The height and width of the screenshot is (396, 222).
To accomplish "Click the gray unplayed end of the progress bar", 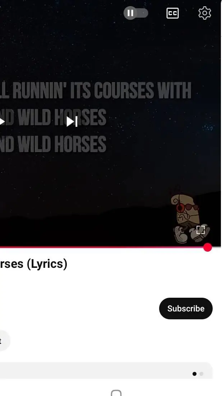I will pyautogui.click(x=217, y=247).
